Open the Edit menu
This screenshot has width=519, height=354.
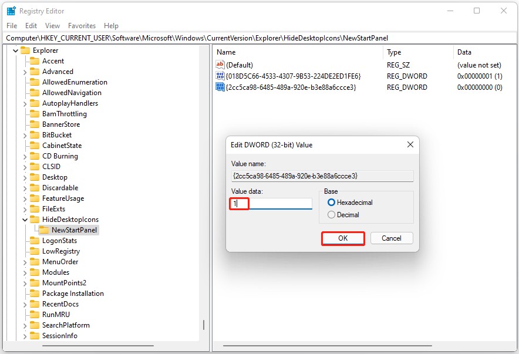tap(31, 25)
